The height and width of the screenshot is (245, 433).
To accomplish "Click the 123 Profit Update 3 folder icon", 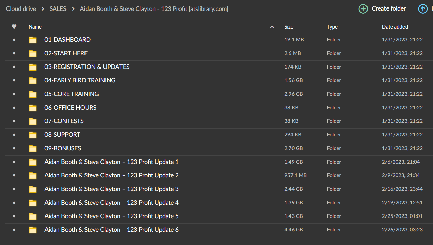I will (x=33, y=189).
